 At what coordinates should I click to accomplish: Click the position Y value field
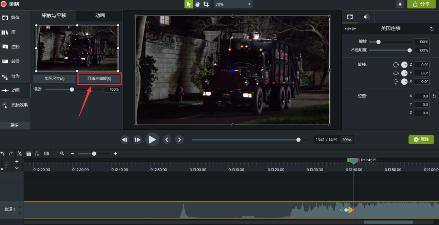(422, 104)
